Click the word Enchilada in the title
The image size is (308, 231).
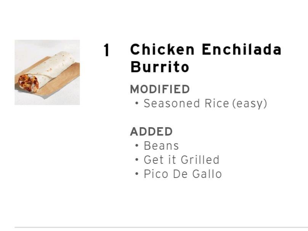click(242, 50)
